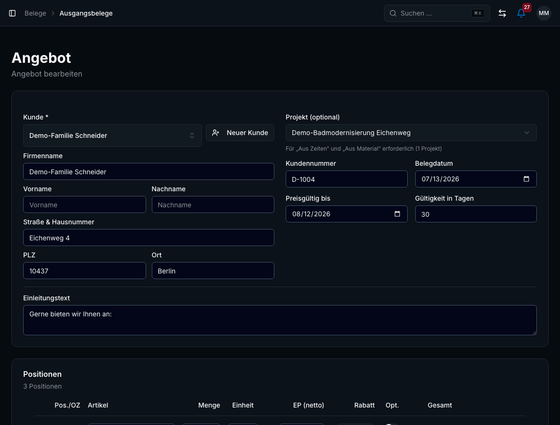
Task: Click the Einleitungstext textarea
Action: [280, 320]
